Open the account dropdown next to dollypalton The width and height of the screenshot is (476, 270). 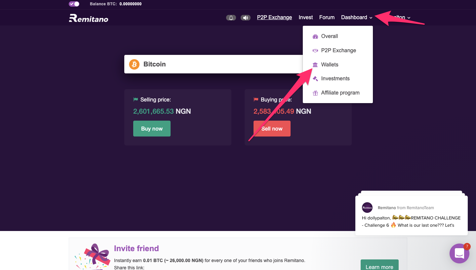click(409, 18)
